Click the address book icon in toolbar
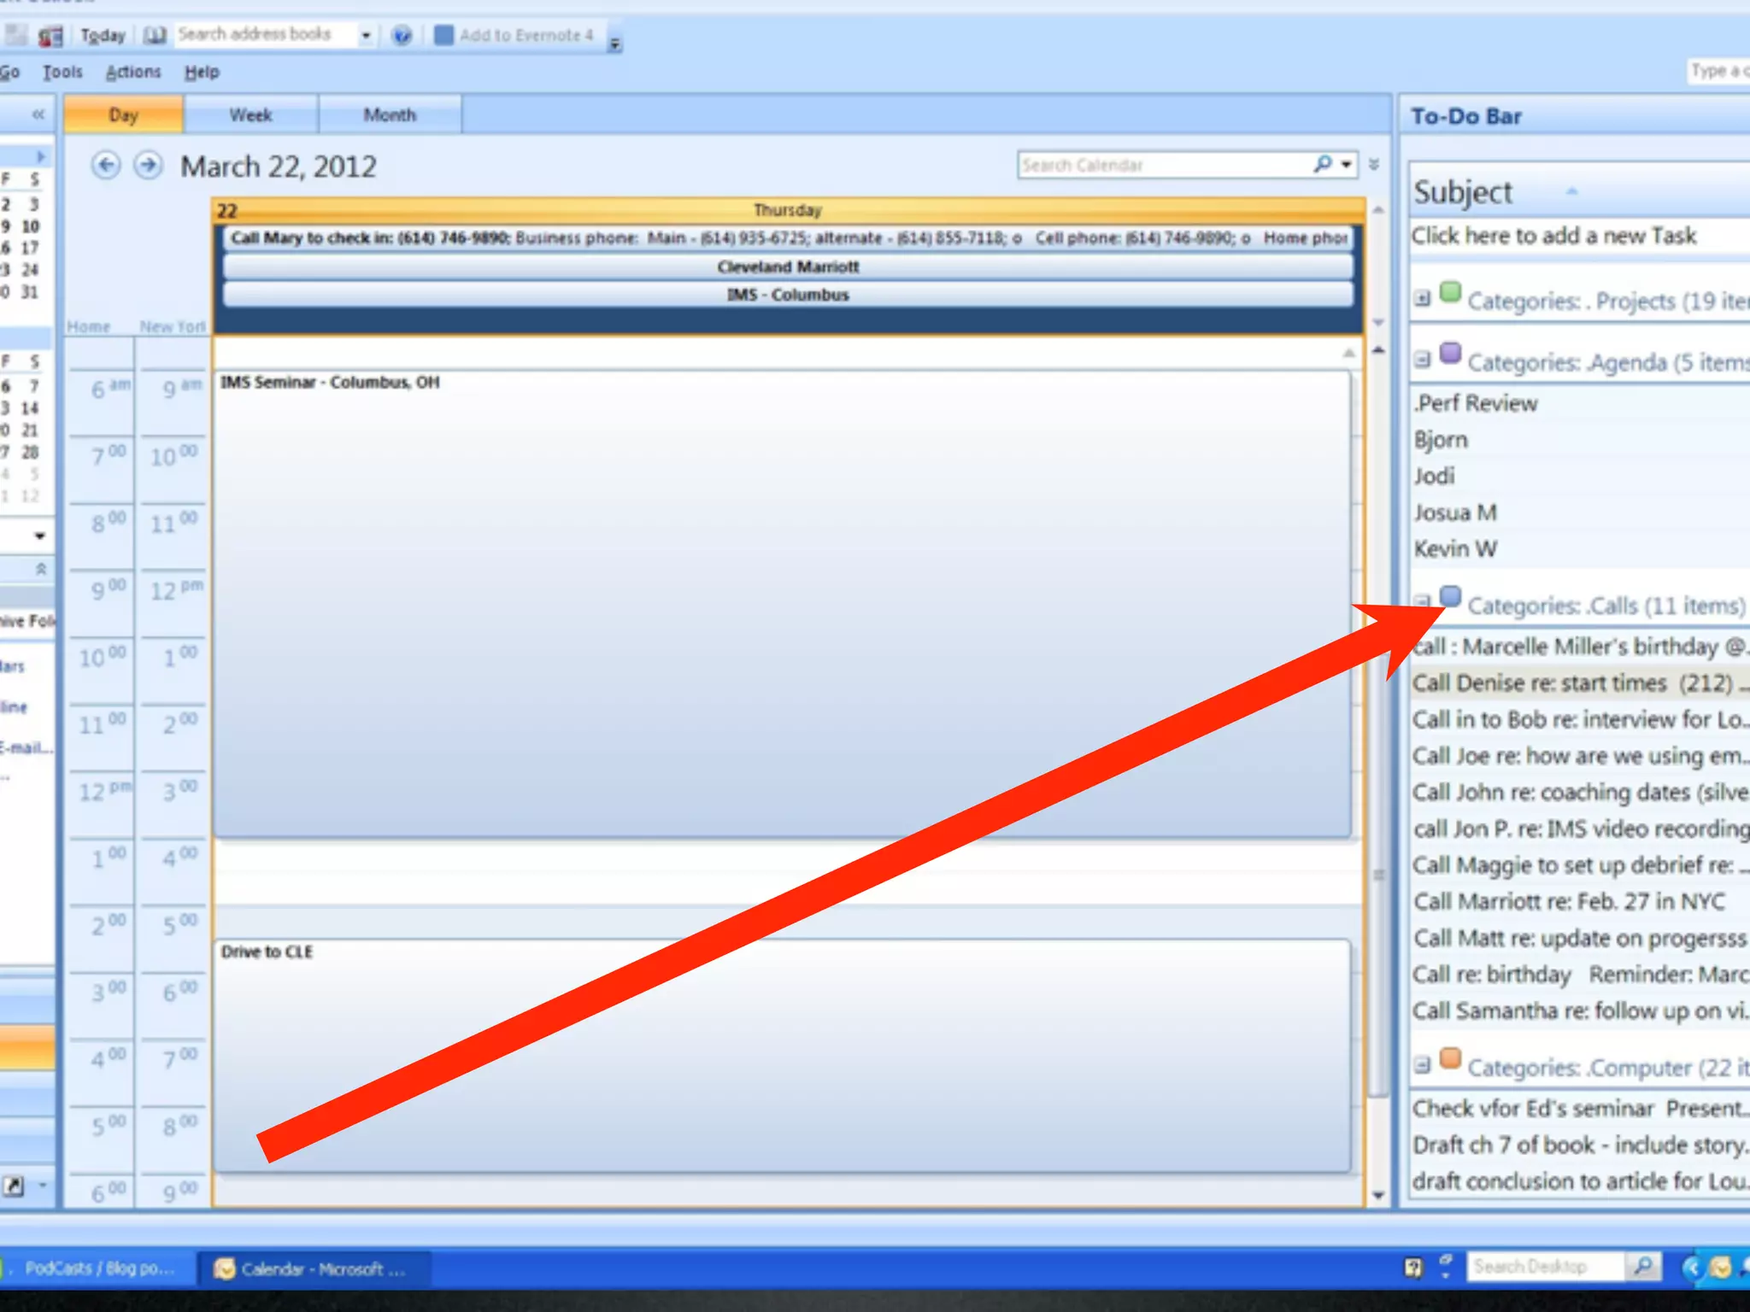 (x=155, y=35)
